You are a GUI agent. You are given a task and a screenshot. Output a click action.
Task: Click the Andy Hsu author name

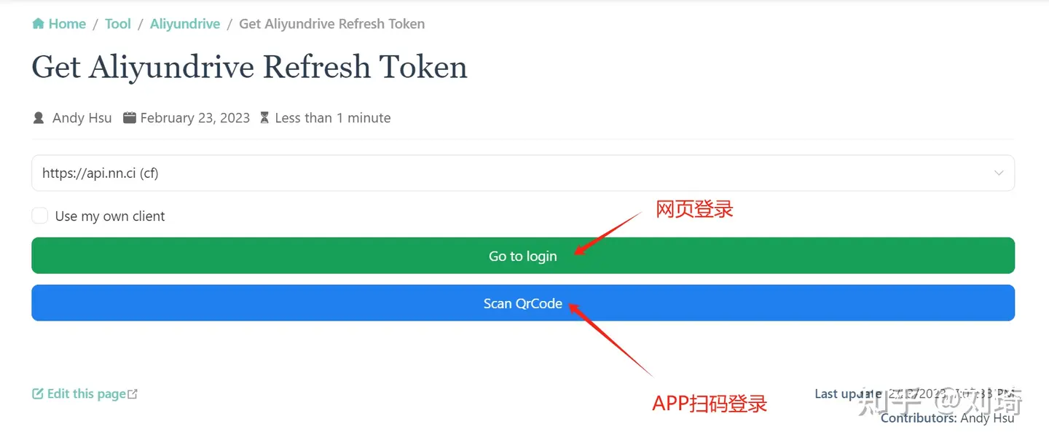pyautogui.click(x=82, y=118)
